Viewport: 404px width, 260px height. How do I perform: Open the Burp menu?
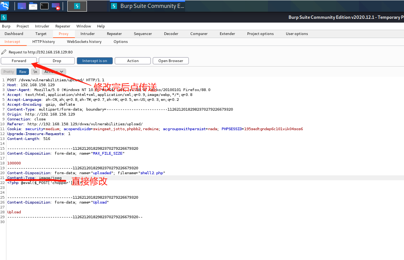[x=6, y=26]
